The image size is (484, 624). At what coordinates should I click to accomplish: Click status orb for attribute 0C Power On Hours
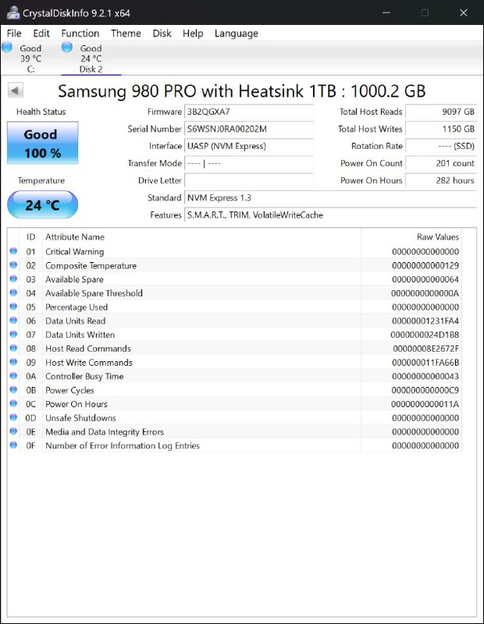13,403
